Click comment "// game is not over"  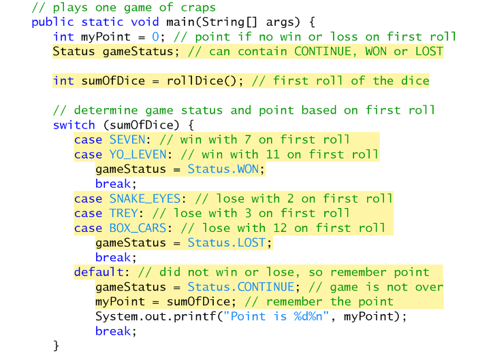[x=376, y=287]
